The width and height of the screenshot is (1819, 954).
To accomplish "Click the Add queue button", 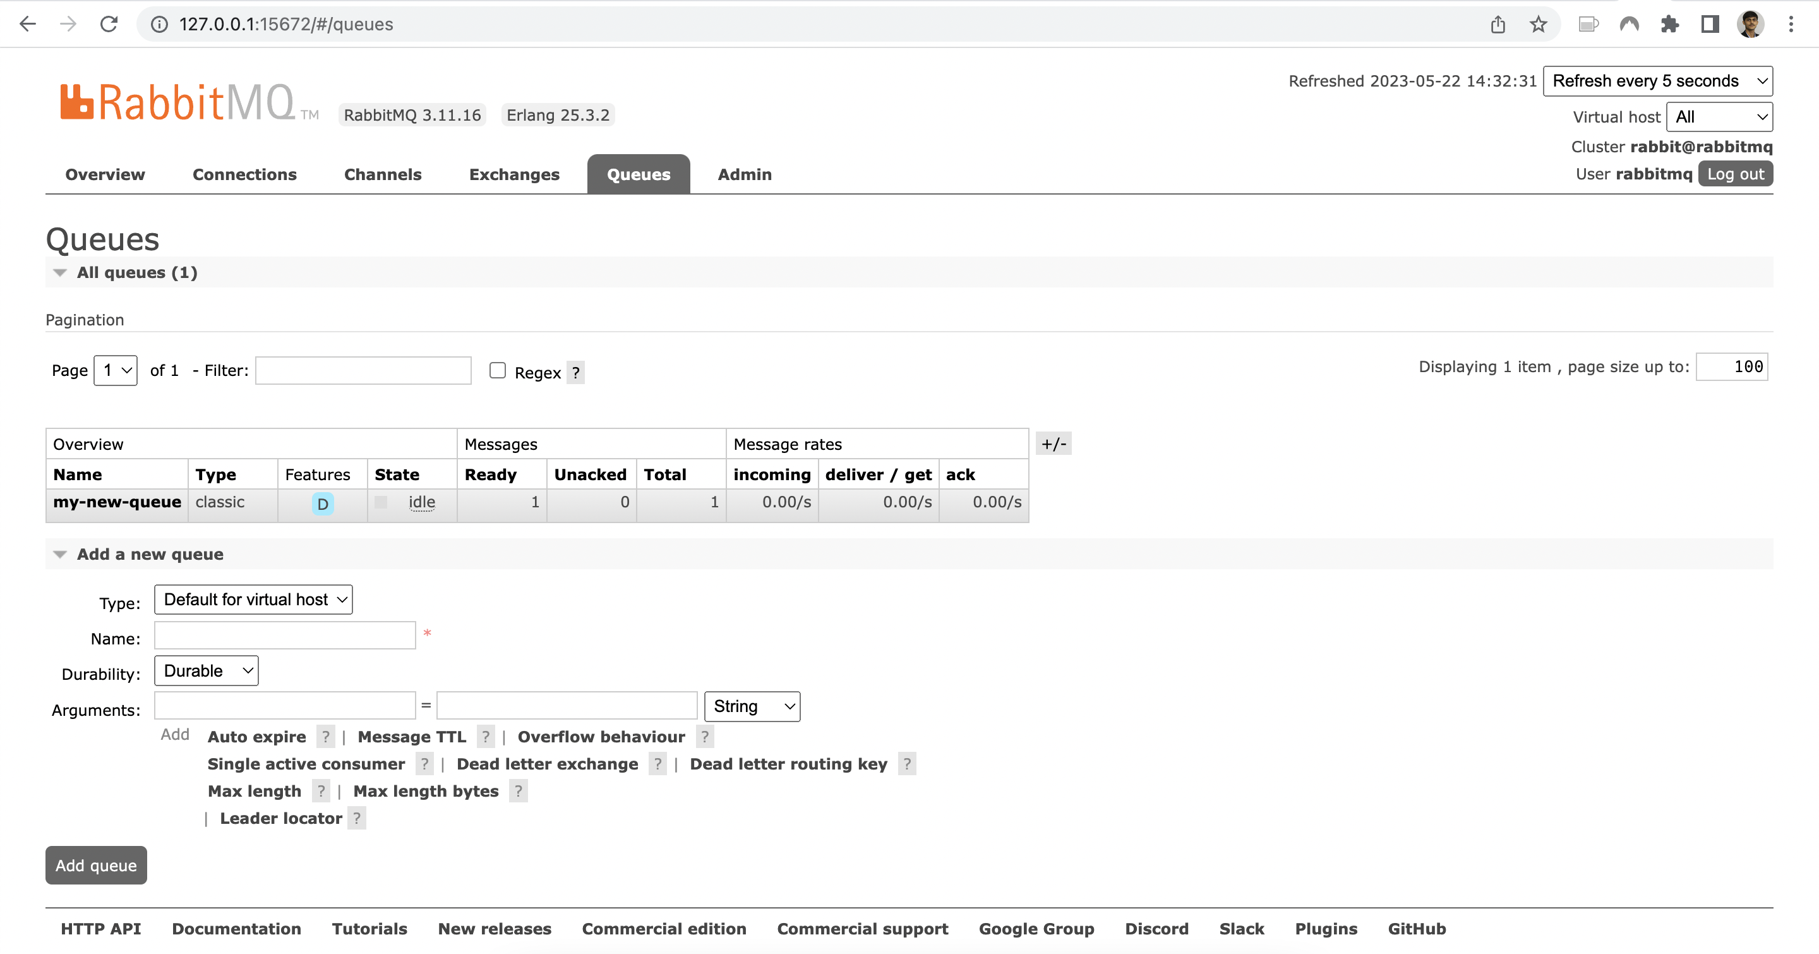I will (x=95, y=865).
